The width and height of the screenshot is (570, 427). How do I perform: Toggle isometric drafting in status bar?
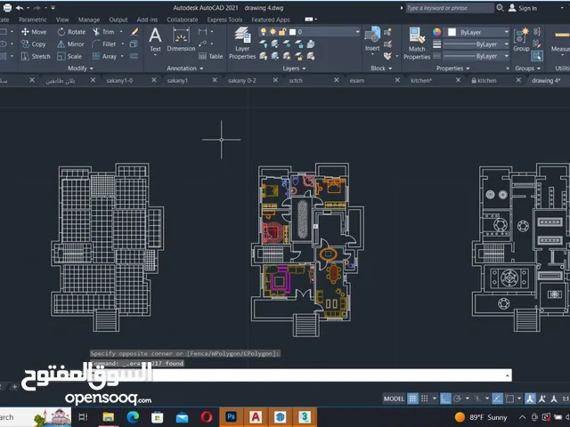coord(477,399)
